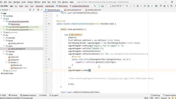Open the Logcat tool window
The width and height of the screenshot is (176, 99).
coord(54,95)
